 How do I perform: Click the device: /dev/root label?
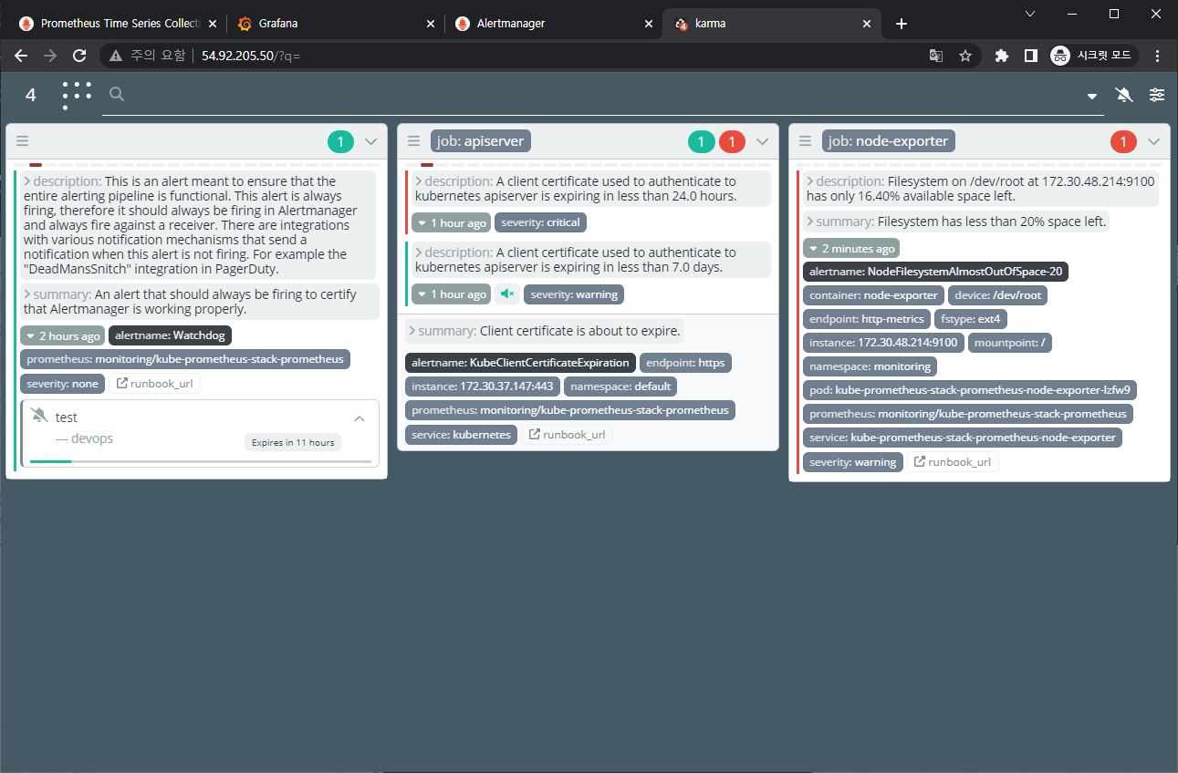pos(998,295)
